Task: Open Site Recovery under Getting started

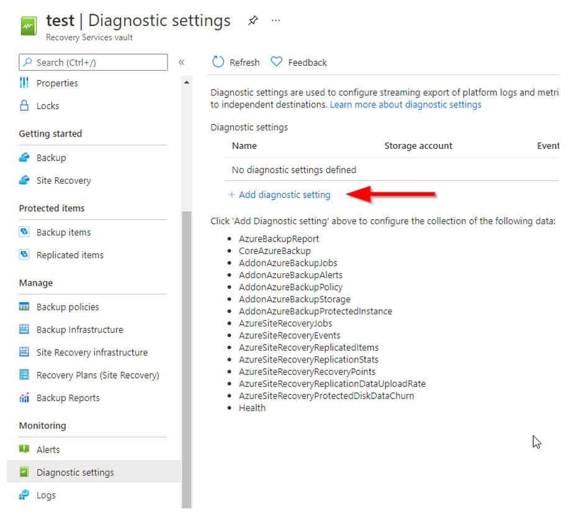Action: click(x=64, y=181)
